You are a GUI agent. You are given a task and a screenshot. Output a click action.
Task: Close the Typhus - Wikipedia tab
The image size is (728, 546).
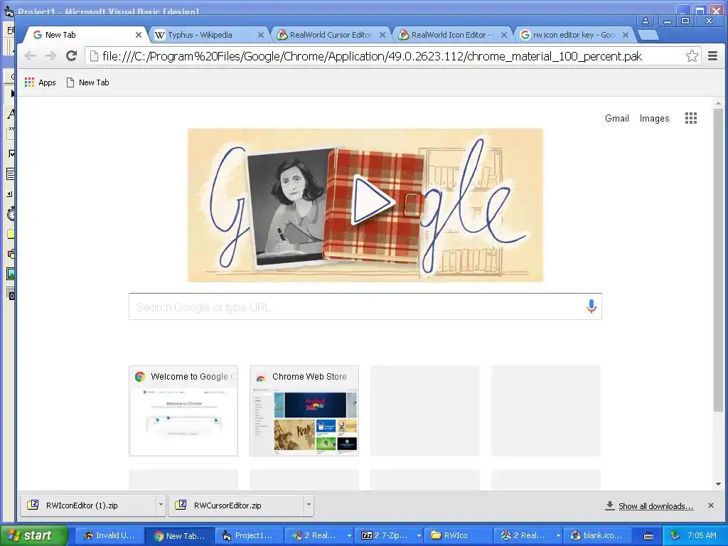(x=261, y=35)
